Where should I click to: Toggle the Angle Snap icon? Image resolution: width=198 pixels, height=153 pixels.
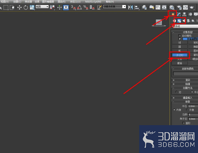(x=80, y=7)
